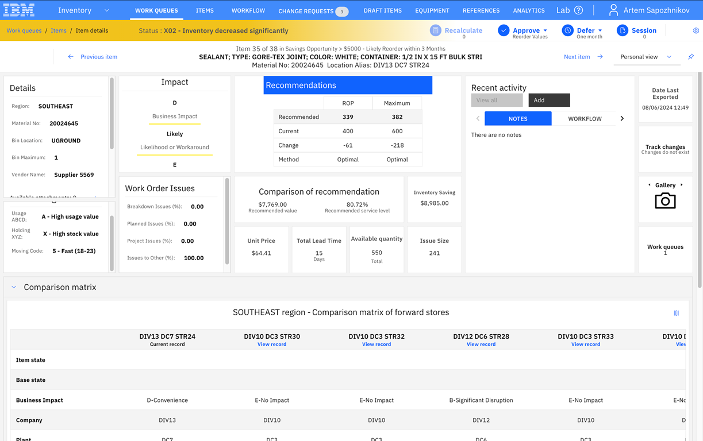Click the Change Requests count badge
Viewport: 703px width, 441px height.
(342, 11)
